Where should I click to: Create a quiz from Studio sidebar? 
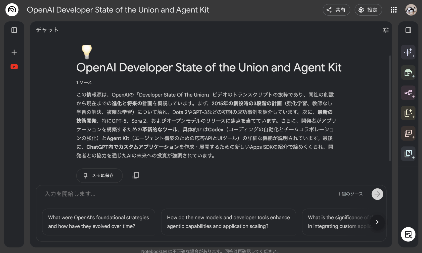click(408, 154)
